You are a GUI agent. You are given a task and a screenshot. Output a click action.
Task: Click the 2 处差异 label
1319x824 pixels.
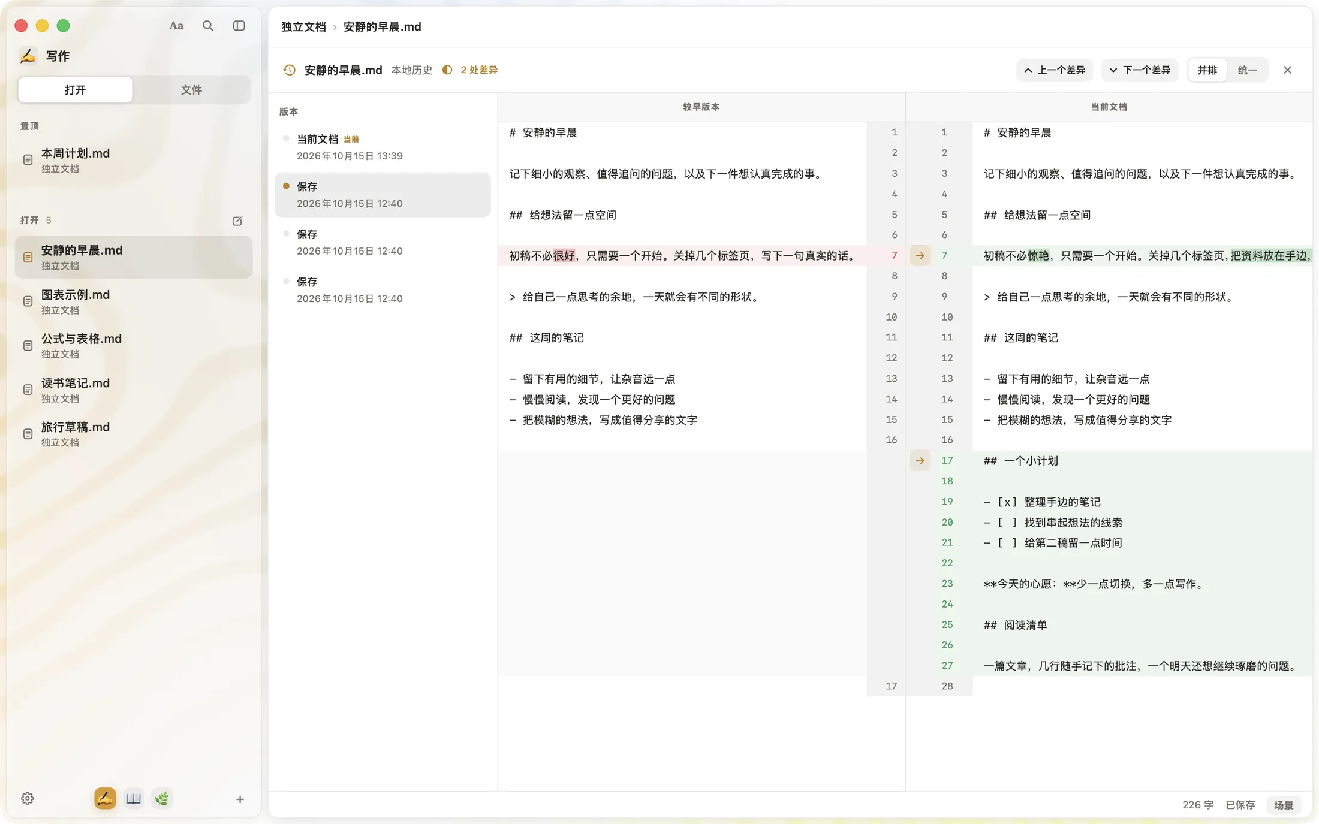coord(479,70)
